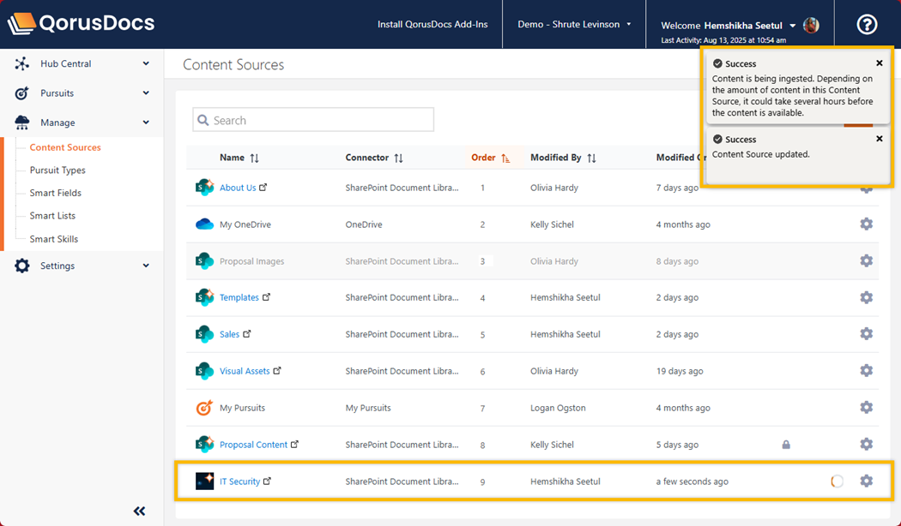This screenshot has width=901, height=526.
Task: Click the Search input field
Action: click(313, 121)
